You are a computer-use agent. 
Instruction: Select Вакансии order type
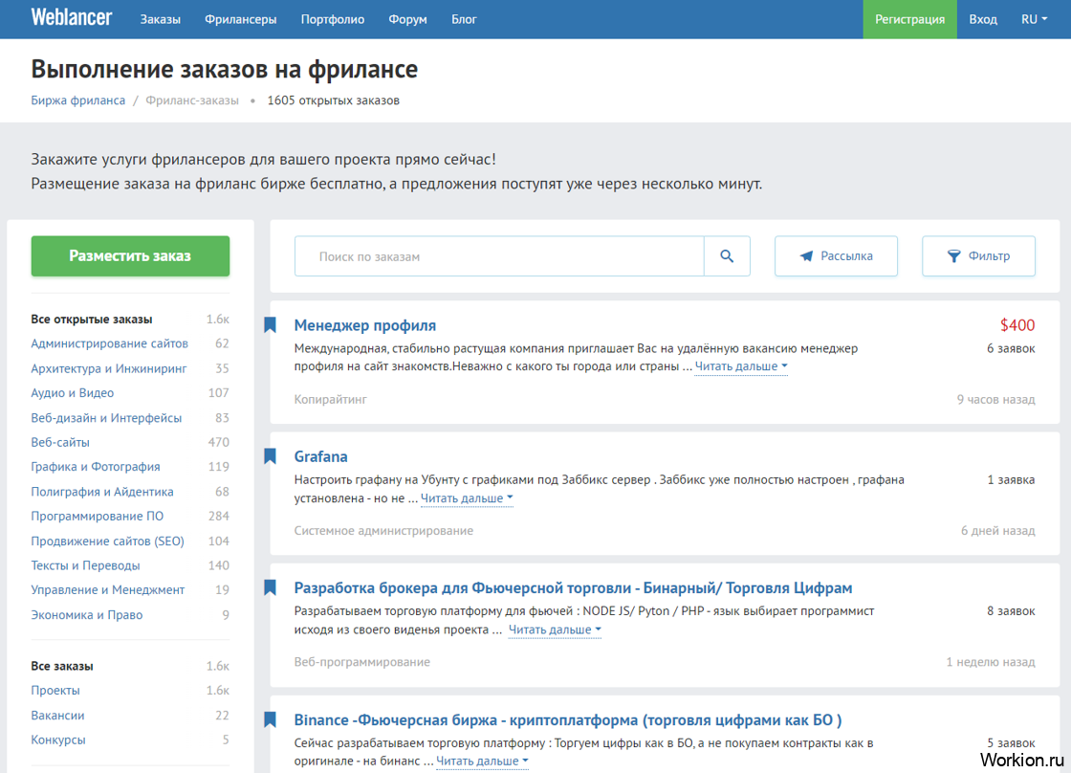tap(58, 715)
